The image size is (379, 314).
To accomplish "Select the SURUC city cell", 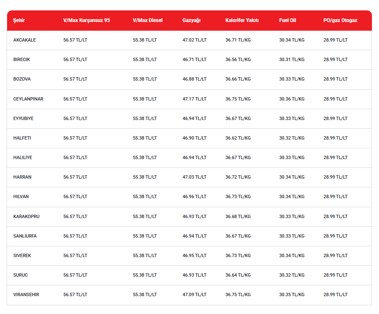I will pos(20,275).
